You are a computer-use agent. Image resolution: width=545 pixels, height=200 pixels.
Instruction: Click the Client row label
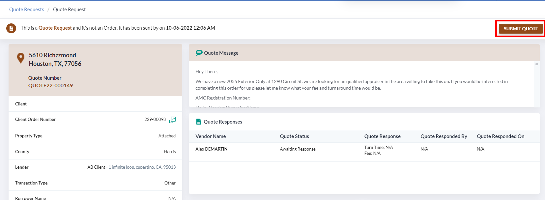[21, 104]
